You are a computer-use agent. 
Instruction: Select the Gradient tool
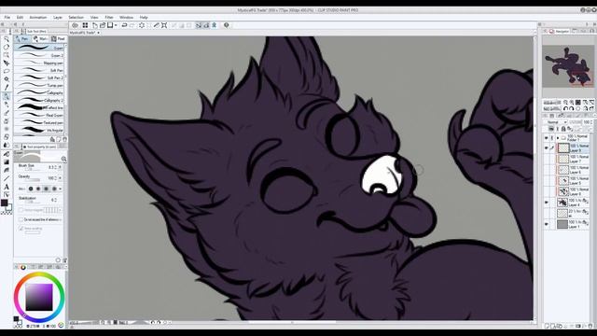pyautogui.click(x=7, y=161)
